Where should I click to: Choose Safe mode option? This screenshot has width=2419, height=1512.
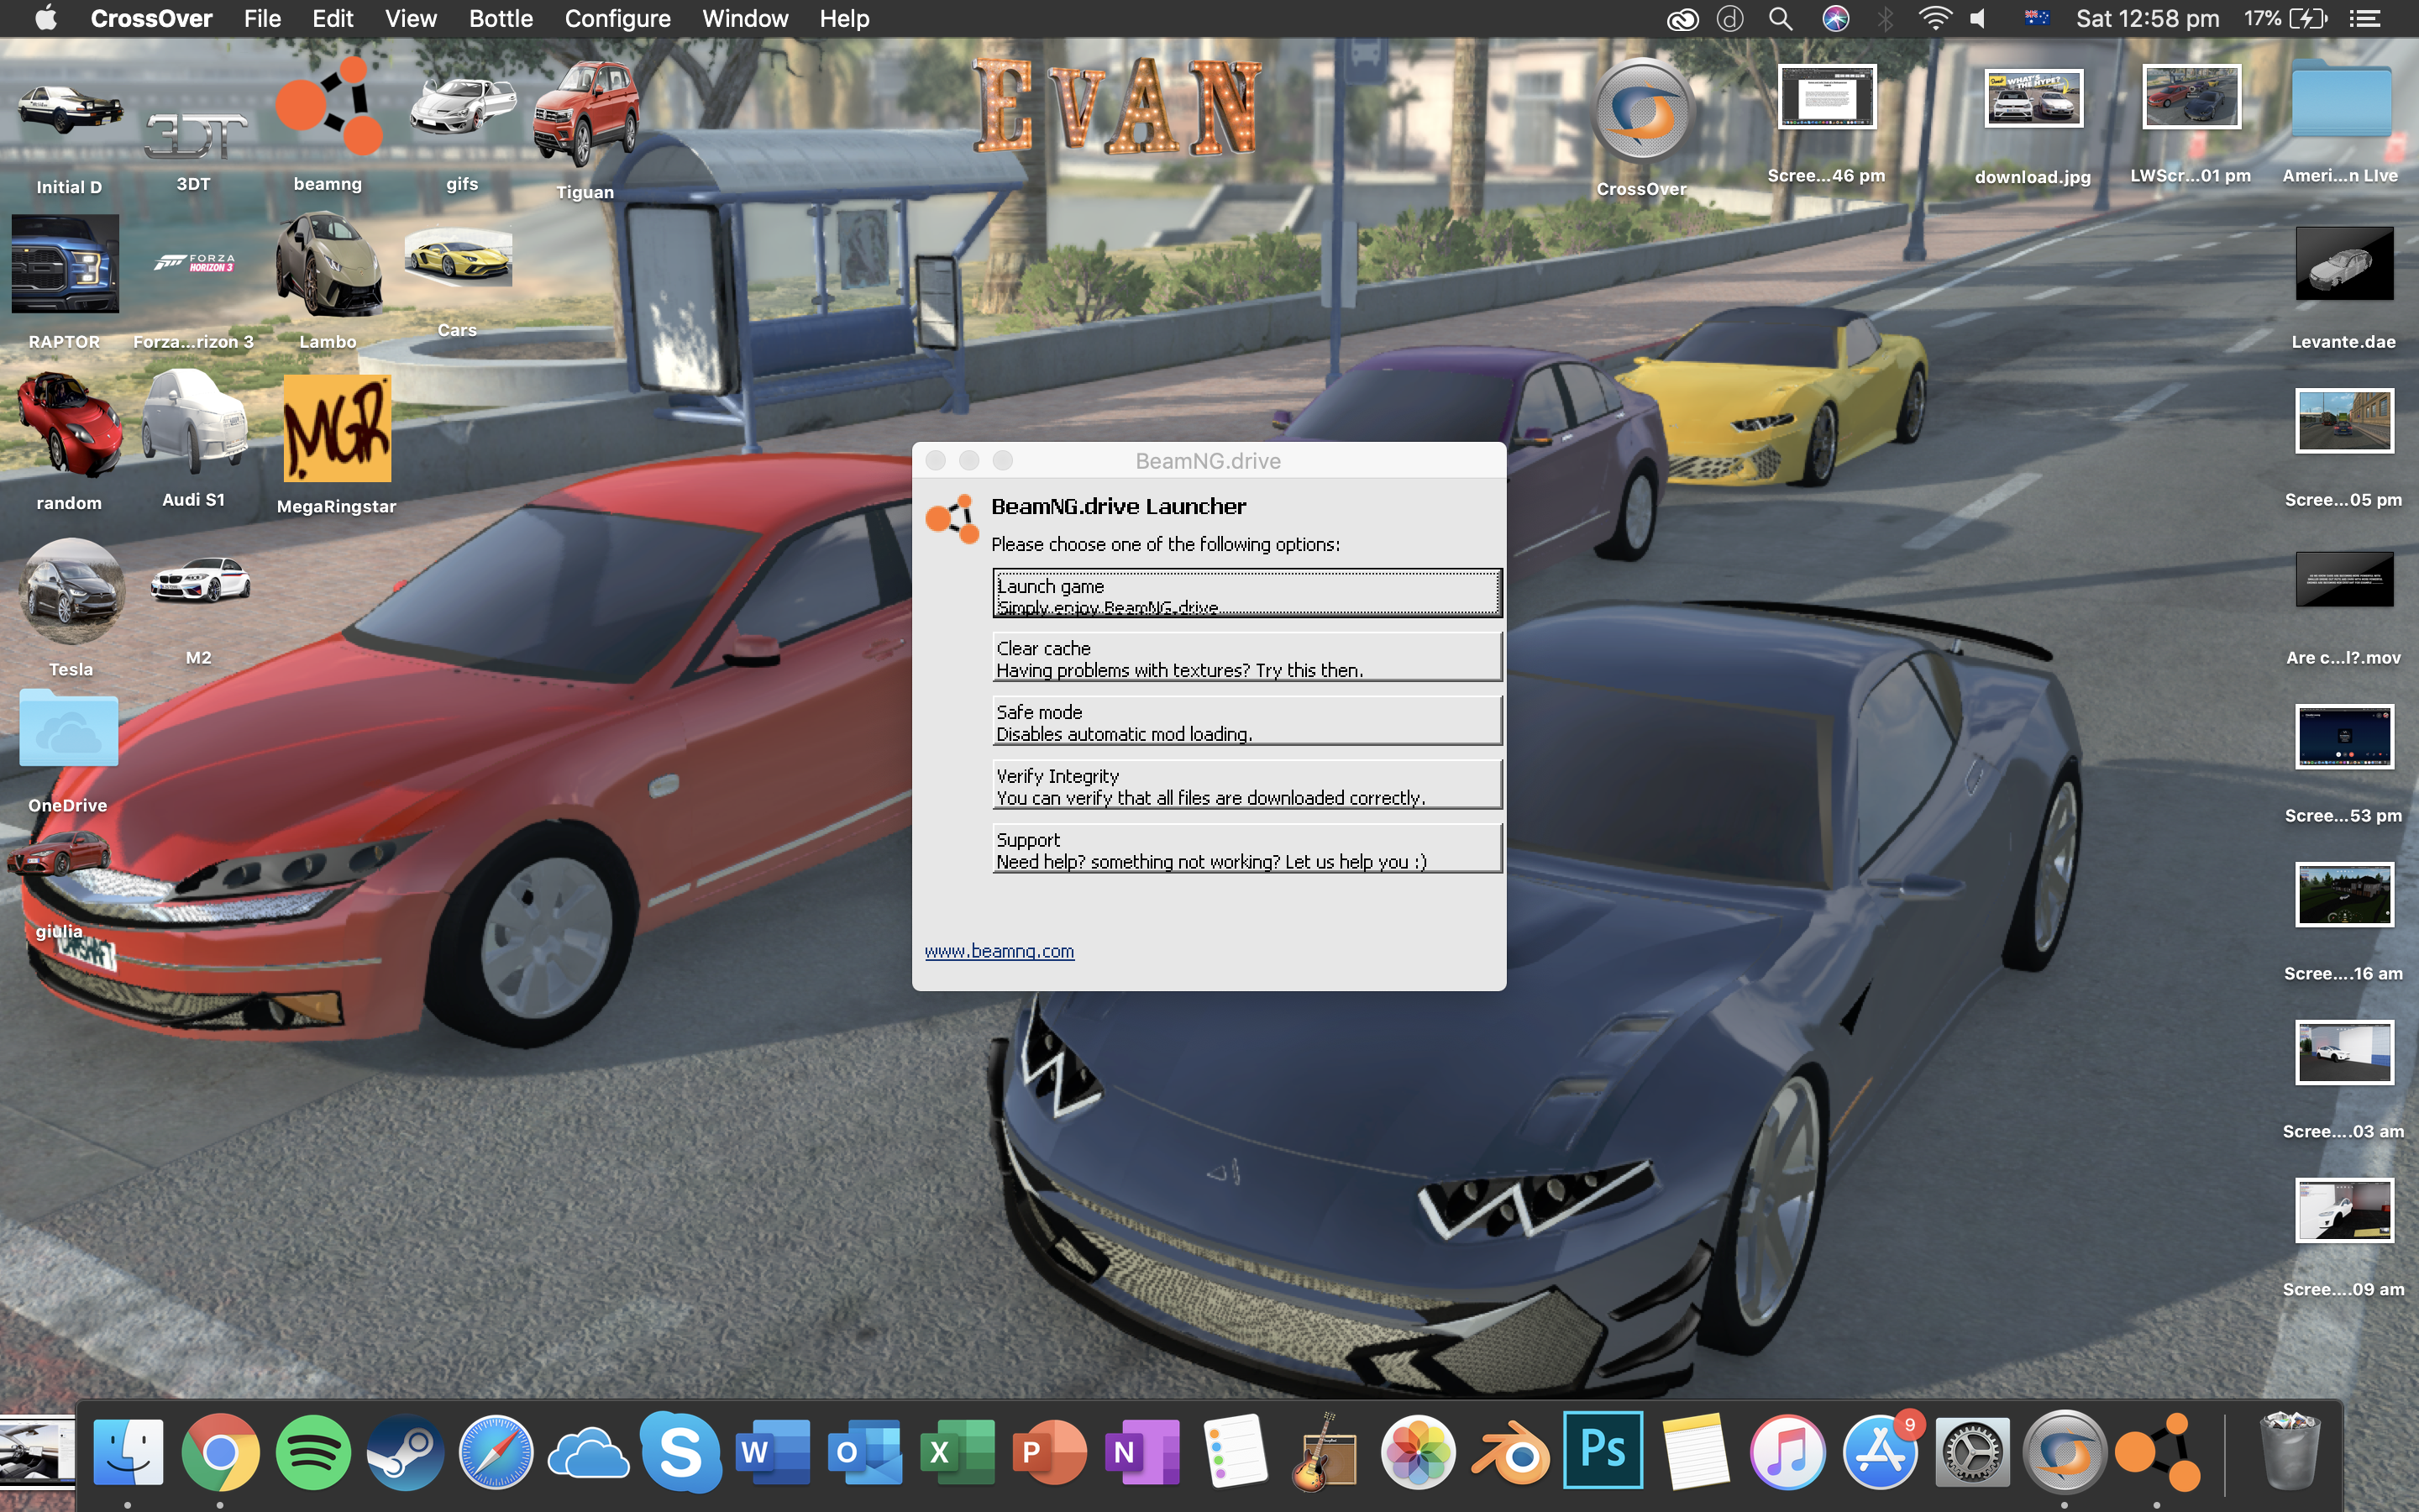(x=1246, y=722)
